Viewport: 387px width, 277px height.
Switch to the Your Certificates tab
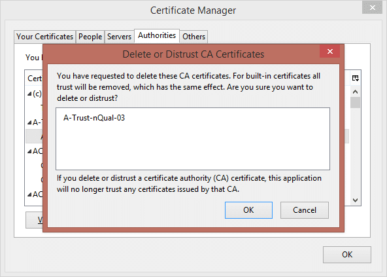44,37
